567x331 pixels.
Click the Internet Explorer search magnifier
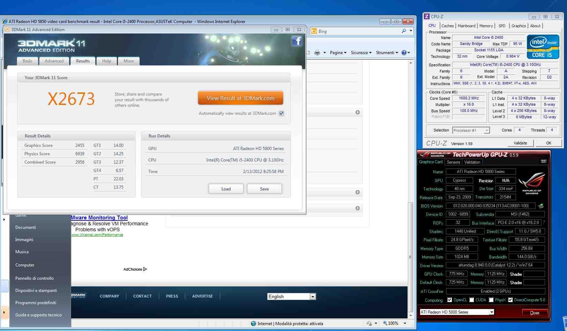click(404, 31)
